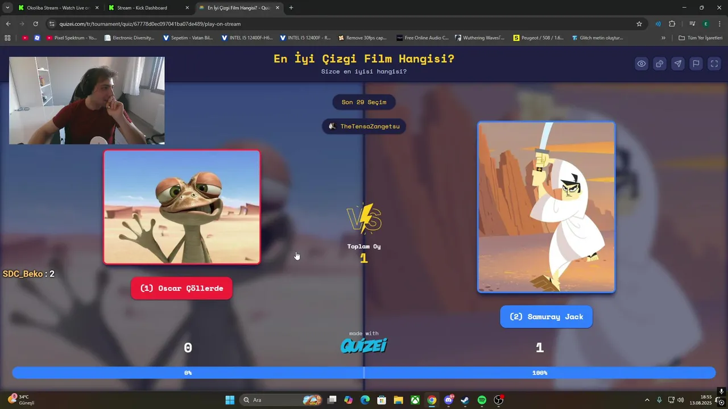This screenshot has height=409, width=728.
Task: Open Spotify from taskbar
Action: pos(482,400)
